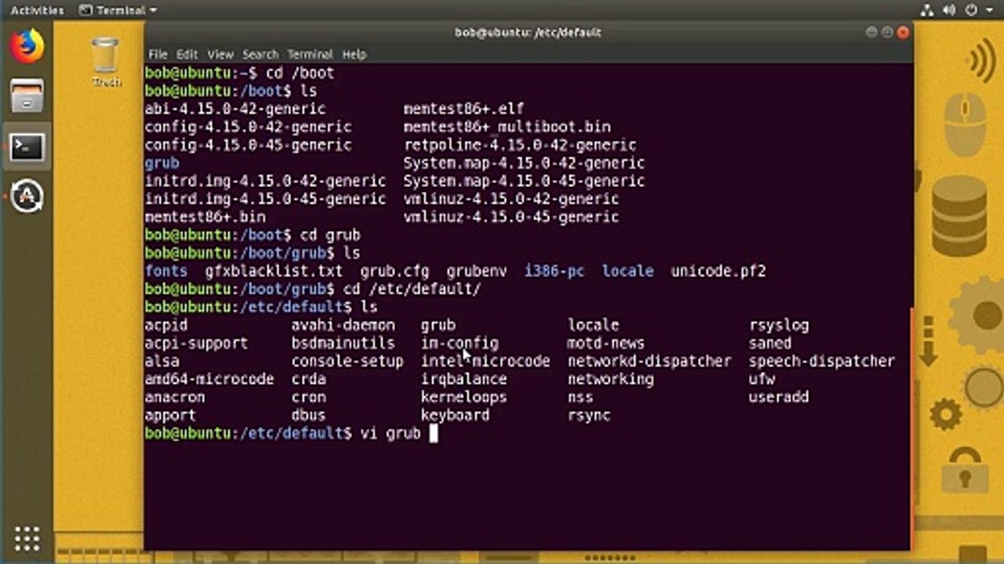
Task: Click the grub.cfg file name
Action: [x=395, y=271]
